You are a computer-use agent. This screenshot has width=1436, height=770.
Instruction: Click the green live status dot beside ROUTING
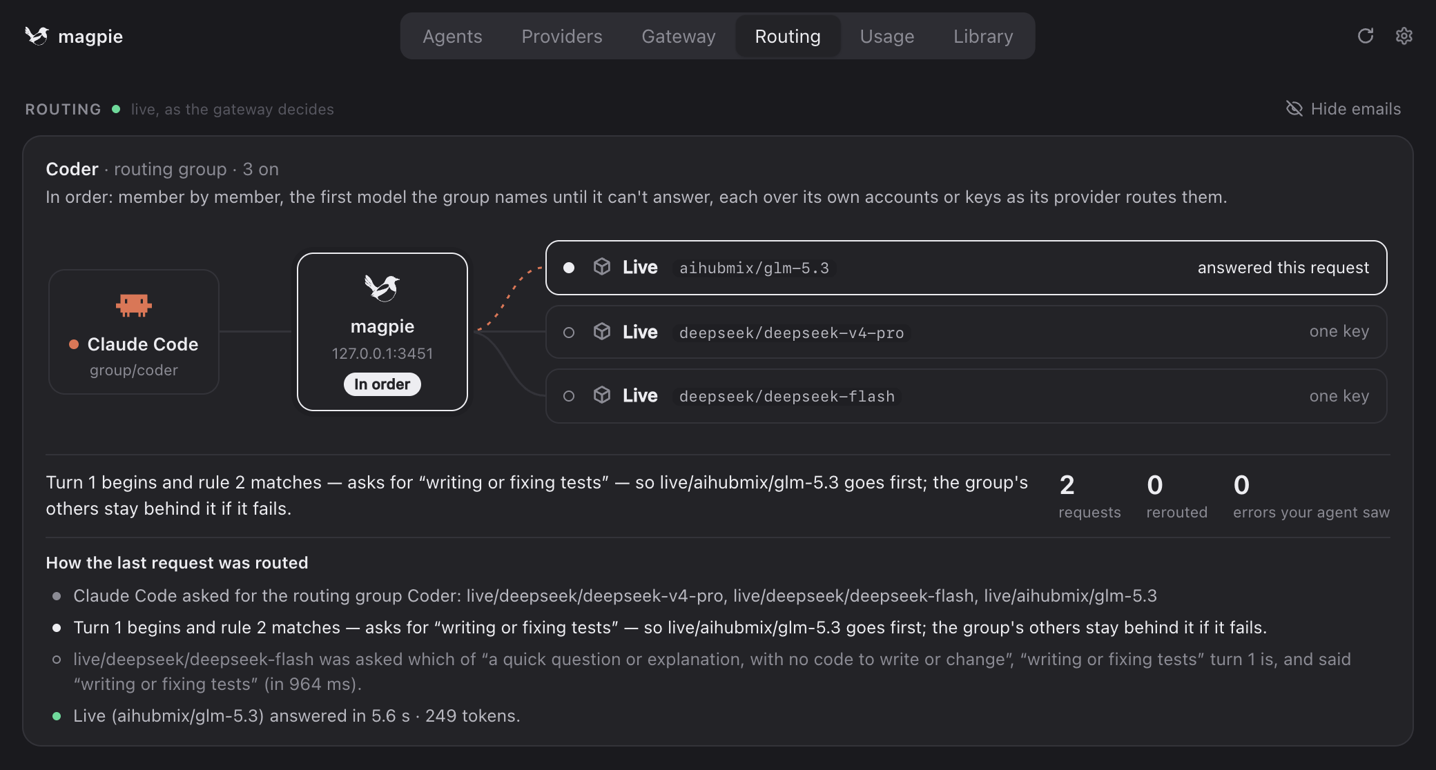point(116,109)
